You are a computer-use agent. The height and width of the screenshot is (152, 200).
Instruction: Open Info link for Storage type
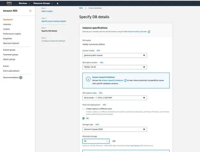pos(97,124)
